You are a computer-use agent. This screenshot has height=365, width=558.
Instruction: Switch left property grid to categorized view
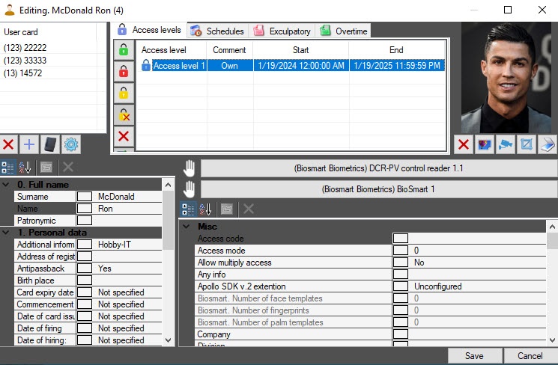click(7, 167)
